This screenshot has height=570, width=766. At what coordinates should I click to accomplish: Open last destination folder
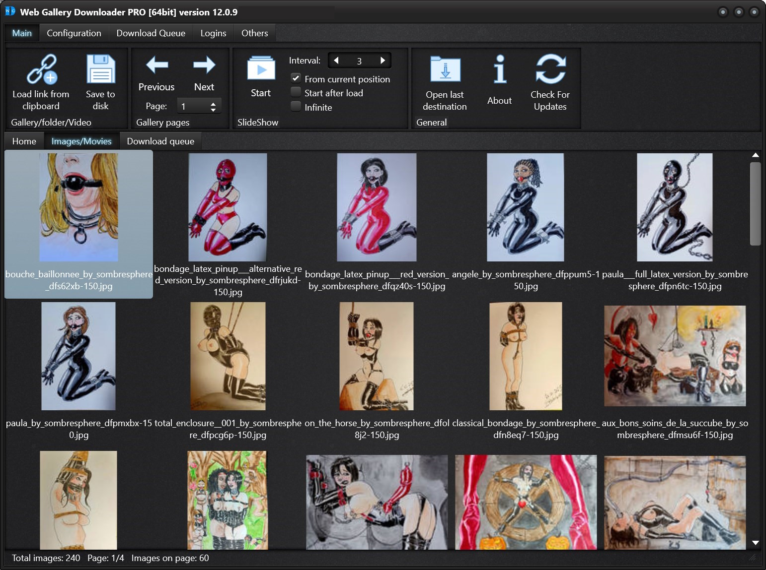tap(445, 69)
